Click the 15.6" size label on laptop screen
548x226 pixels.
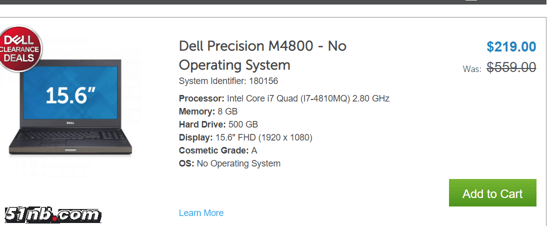(69, 95)
